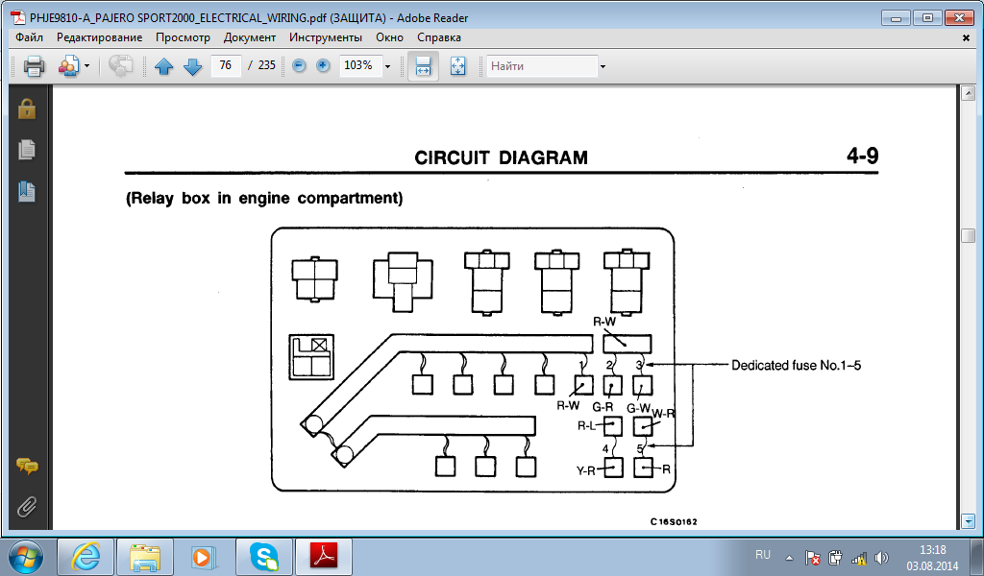Toggle the fit width scrolling mode
Image resolution: width=984 pixels, height=576 pixels.
click(x=423, y=66)
